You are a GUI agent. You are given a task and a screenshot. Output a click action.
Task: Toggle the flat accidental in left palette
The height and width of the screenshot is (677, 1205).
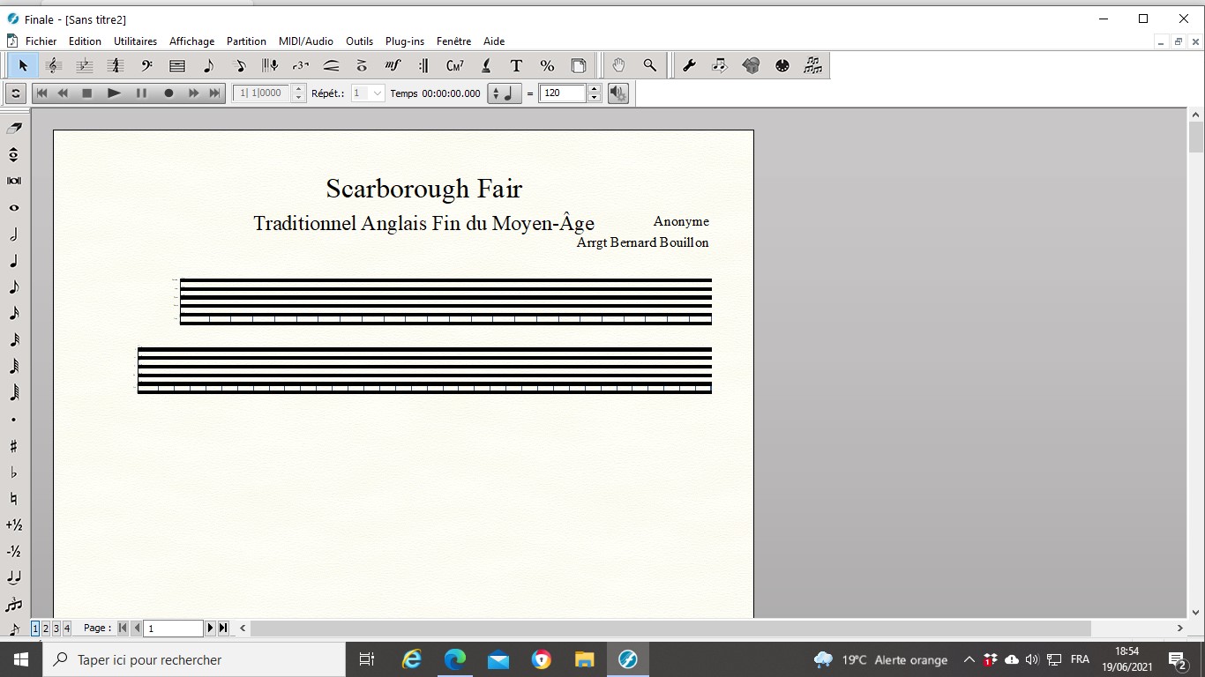[14, 472]
